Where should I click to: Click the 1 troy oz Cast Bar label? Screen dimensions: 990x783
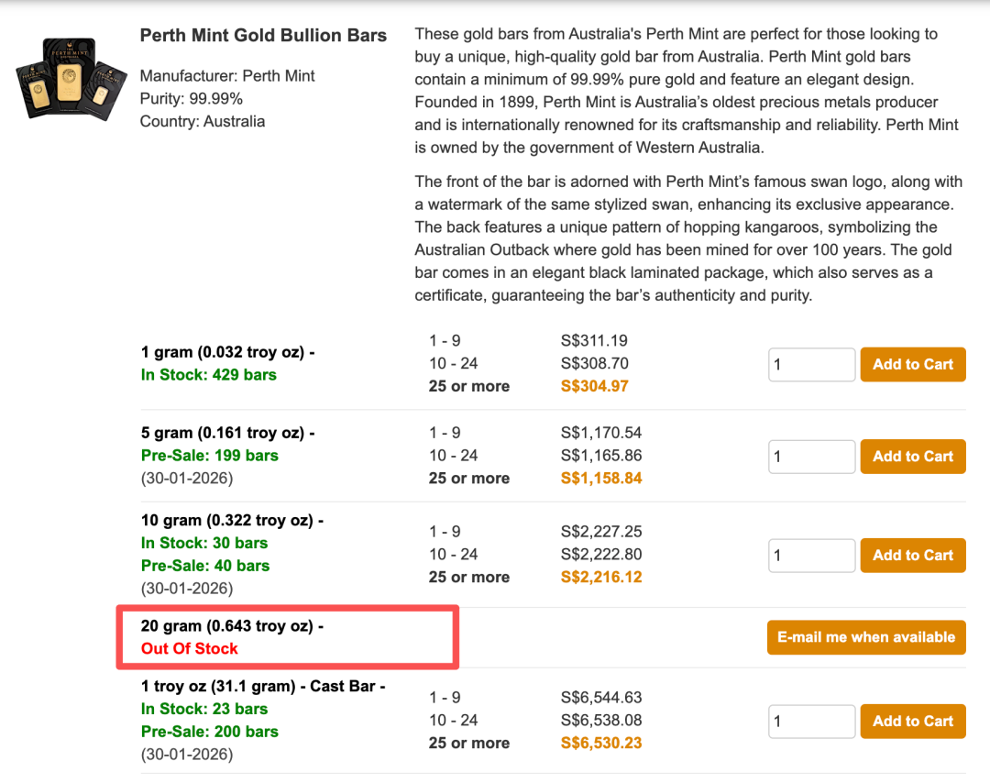(x=263, y=686)
